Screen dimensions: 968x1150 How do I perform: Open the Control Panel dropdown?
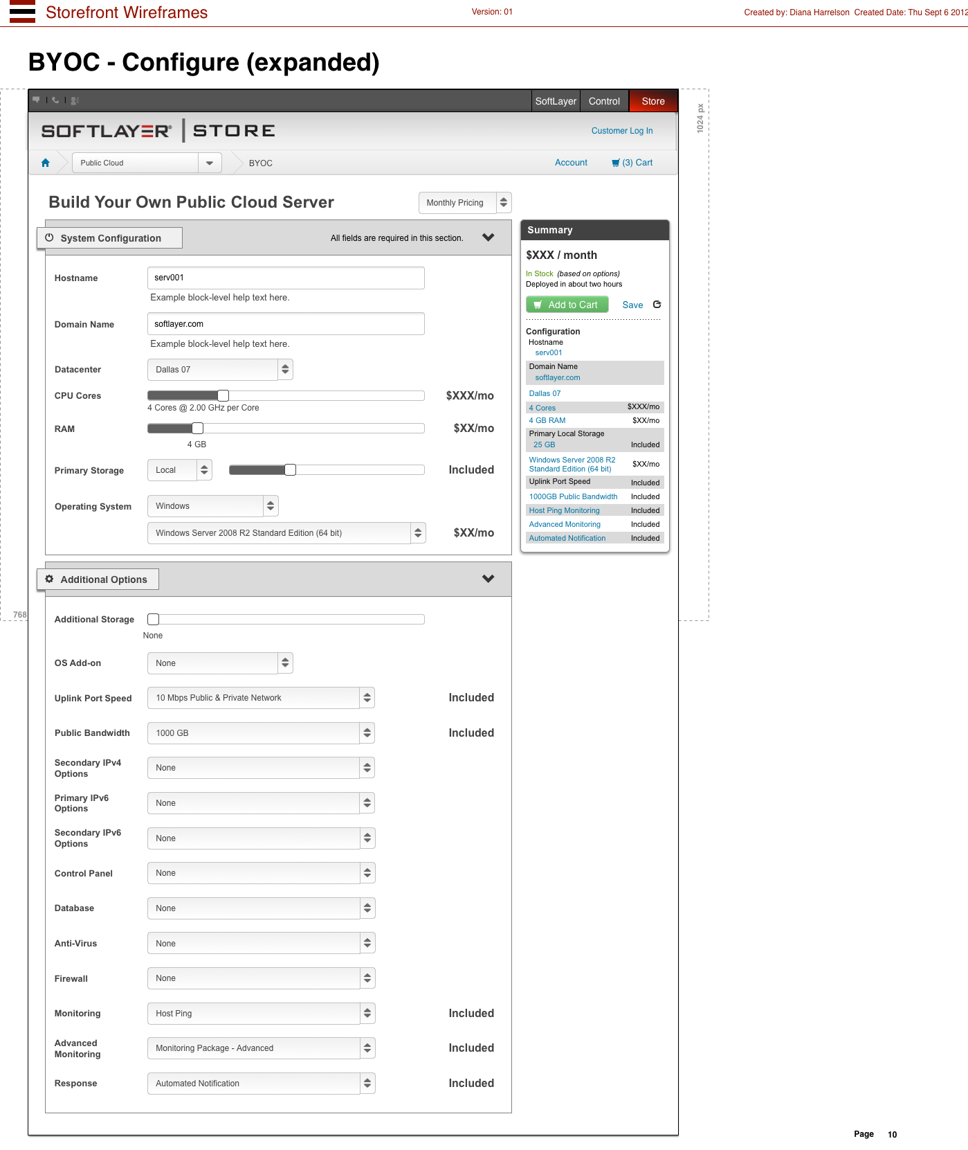261,873
